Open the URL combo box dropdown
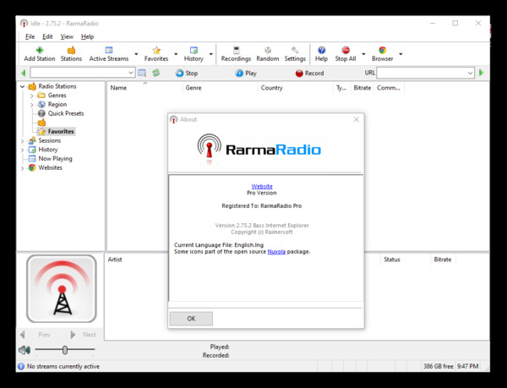Viewport: 507px width, 388px height. (470, 73)
